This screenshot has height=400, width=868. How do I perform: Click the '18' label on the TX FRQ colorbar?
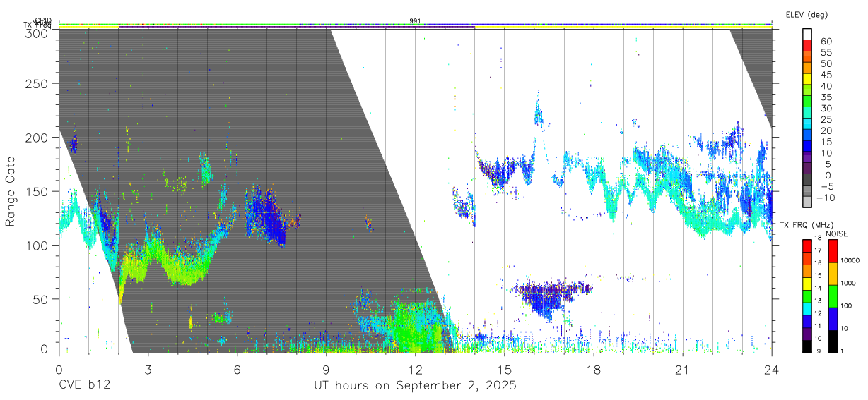pyautogui.click(x=817, y=238)
